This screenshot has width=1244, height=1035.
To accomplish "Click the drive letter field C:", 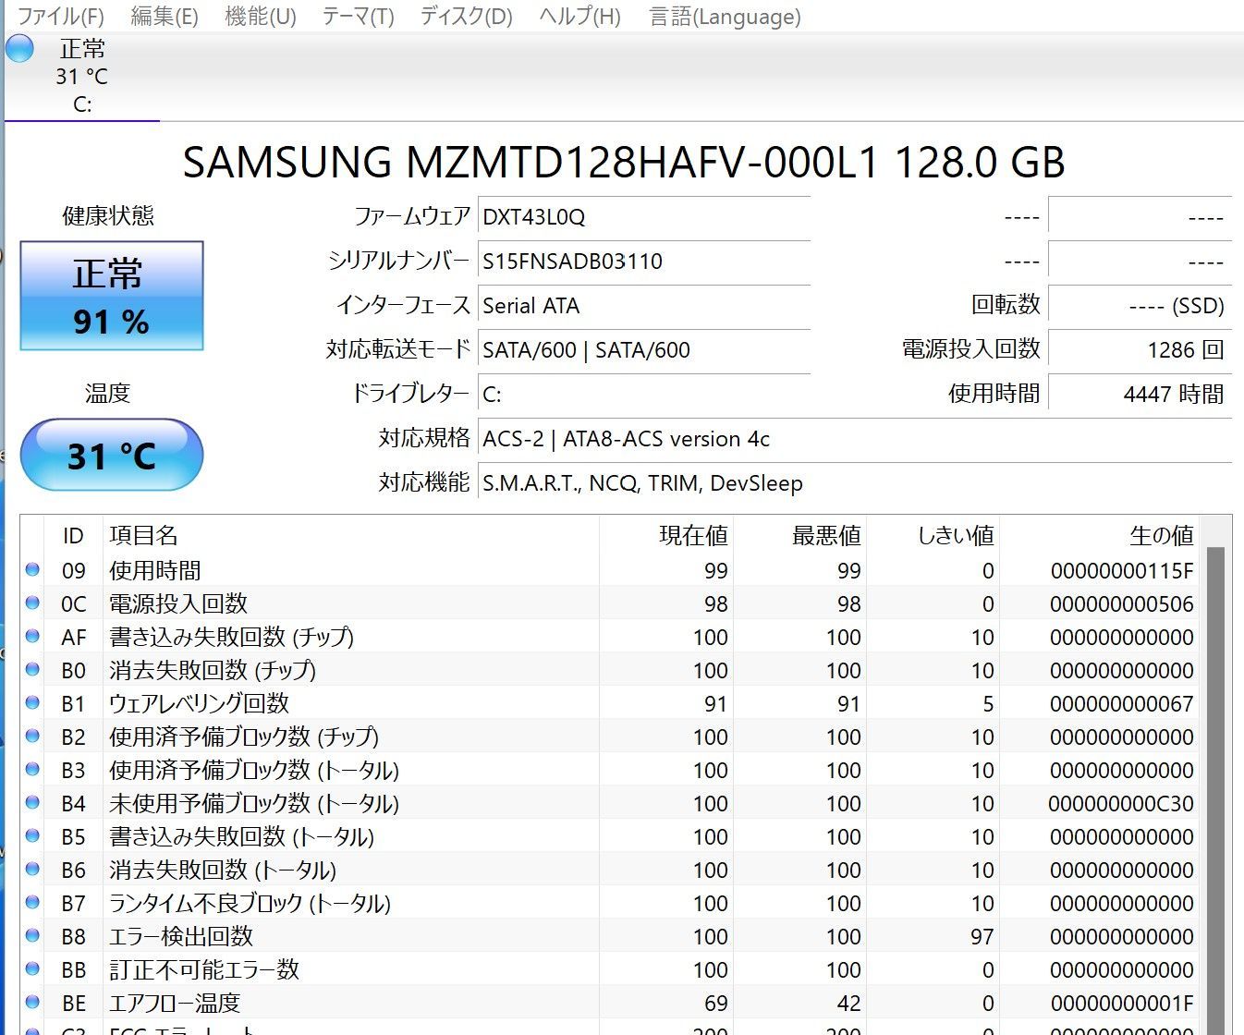I will pyautogui.click(x=644, y=395).
